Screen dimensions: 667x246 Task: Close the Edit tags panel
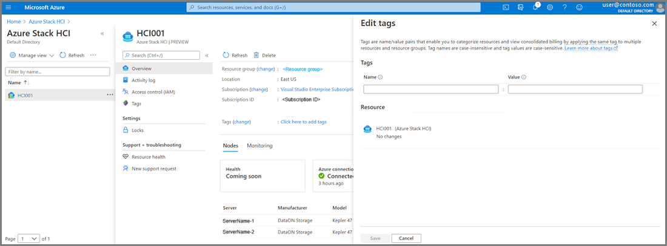pos(654,24)
